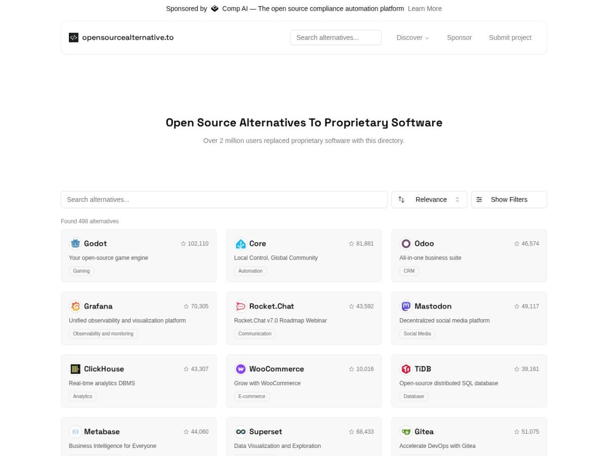608x456 pixels.
Task: Select the ClickHouse logo icon
Action: pos(75,369)
